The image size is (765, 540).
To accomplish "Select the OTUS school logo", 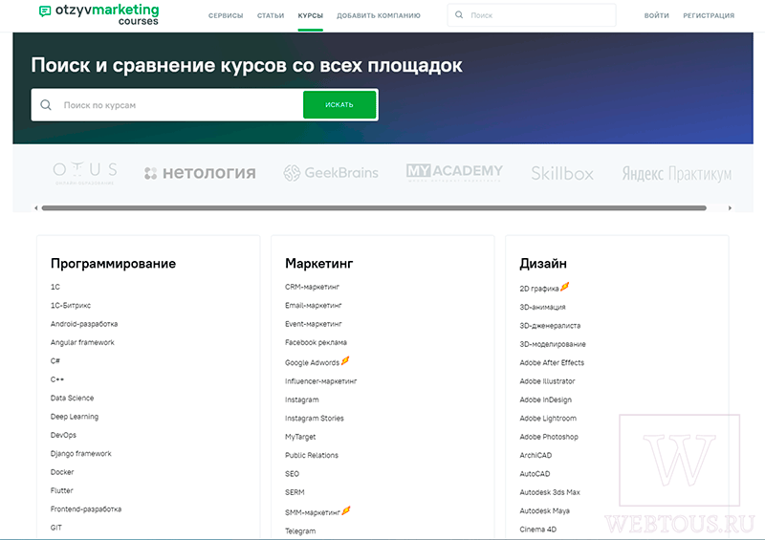I will (x=85, y=173).
